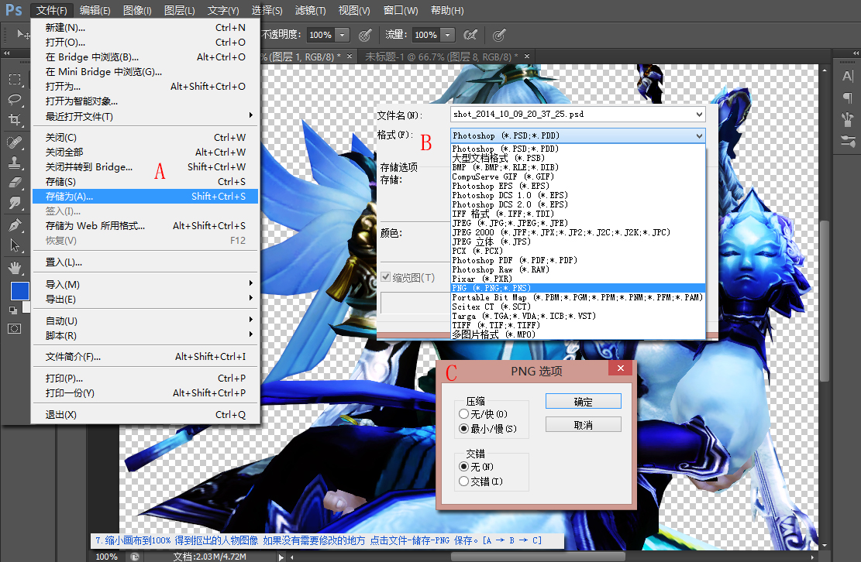Toggle the 缩览图(T) checkbox
The height and width of the screenshot is (562, 861).
click(x=386, y=277)
